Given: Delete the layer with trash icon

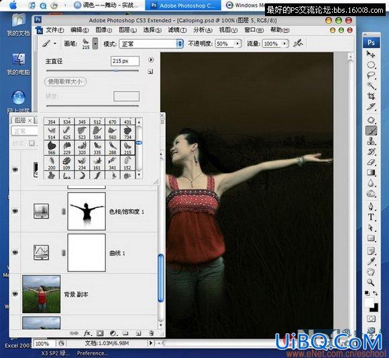Looking at the screenshot, I should point(152,333).
